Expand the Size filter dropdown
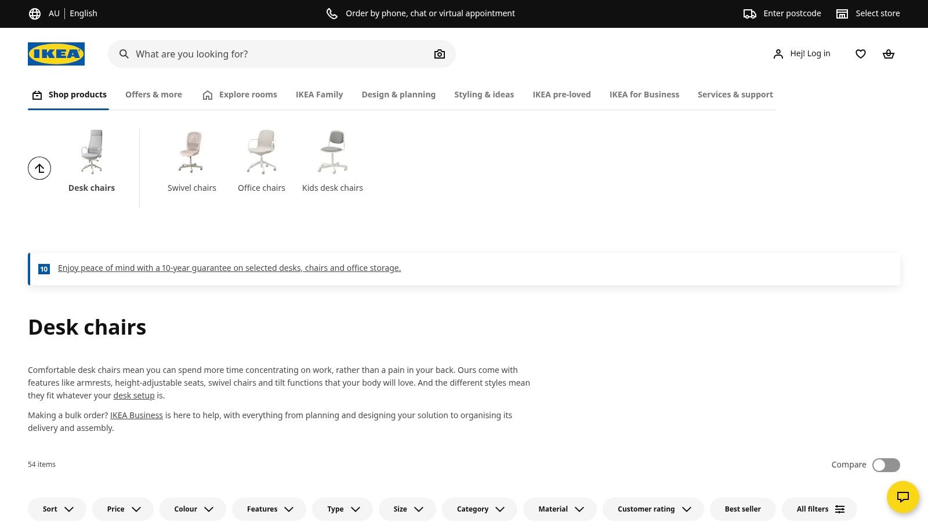 (x=407, y=509)
